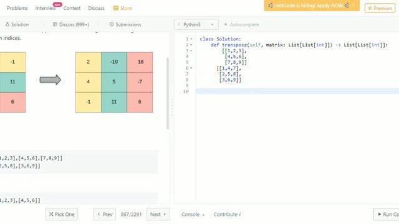Click the Solution flask icon
Image resolution: width=399 pixels, height=224 pixels.
(x=7, y=24)
